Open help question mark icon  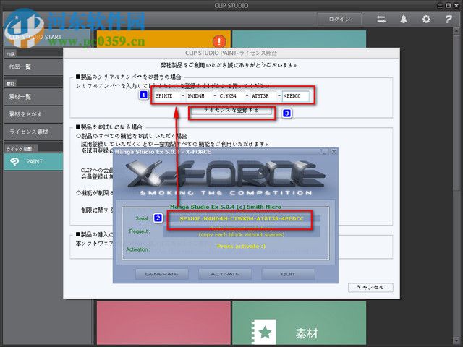click(449, 20)
